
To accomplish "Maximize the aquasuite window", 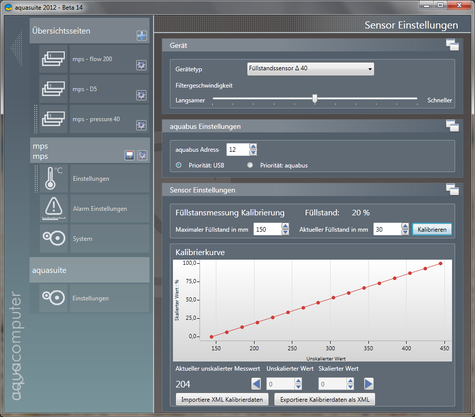I will (440, 6).
